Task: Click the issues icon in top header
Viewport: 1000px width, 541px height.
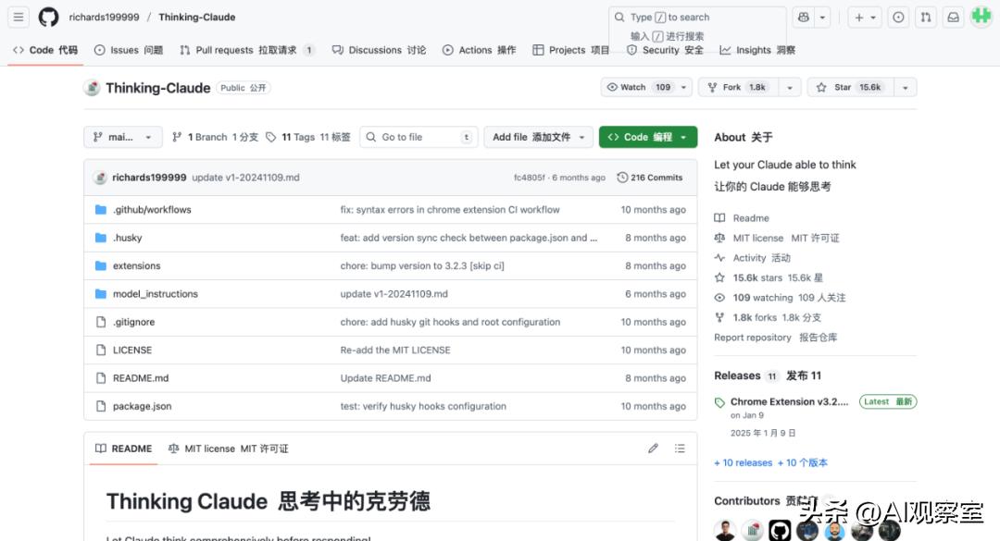Action: point(898,17)
